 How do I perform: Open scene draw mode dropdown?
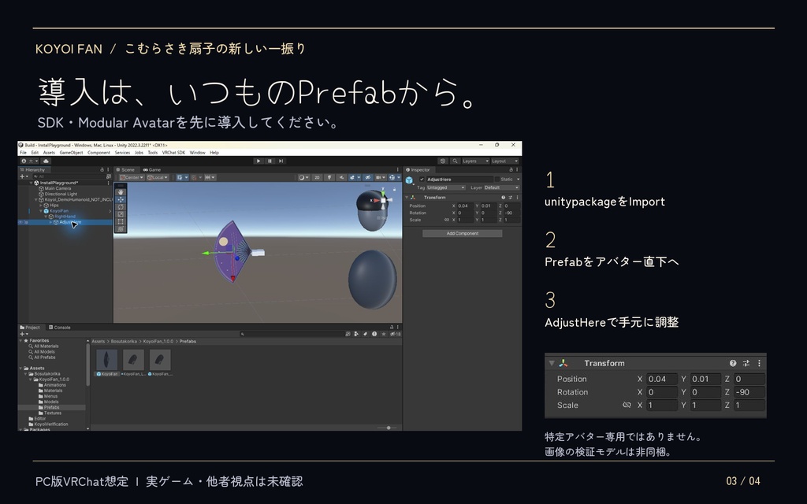pyautogui.click(x=303, y=177)
